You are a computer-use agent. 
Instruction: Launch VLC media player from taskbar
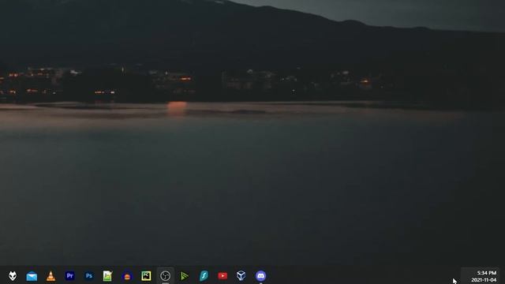point(50,276)
